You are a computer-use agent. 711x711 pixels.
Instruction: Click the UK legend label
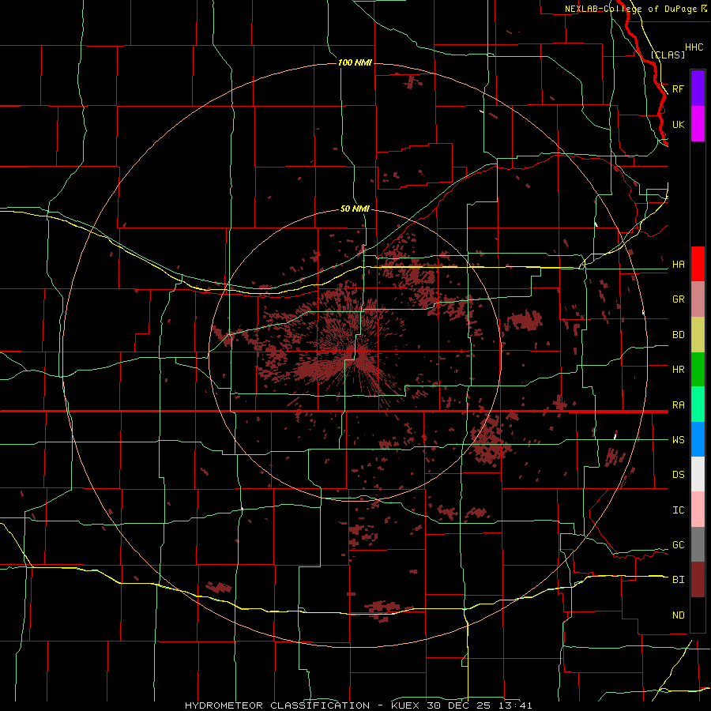(x=678, y=125)
